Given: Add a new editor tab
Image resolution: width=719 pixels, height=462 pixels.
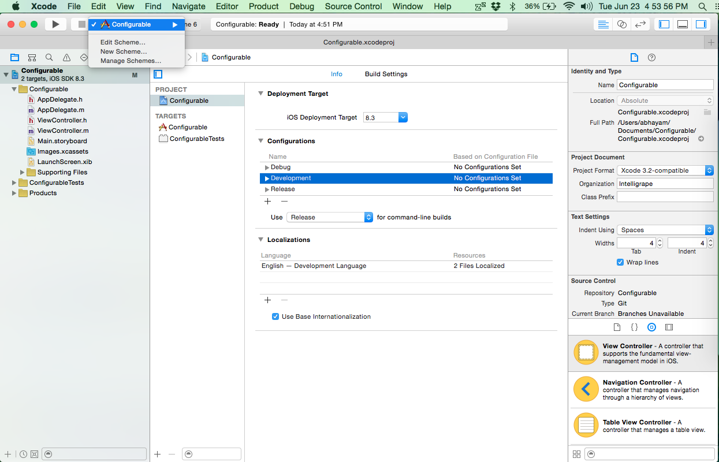Looking at the screenshot, I should point(711,43).
